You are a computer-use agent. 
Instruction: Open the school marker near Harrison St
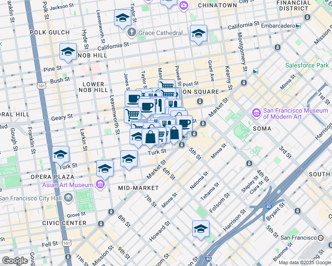coord(201,229)
